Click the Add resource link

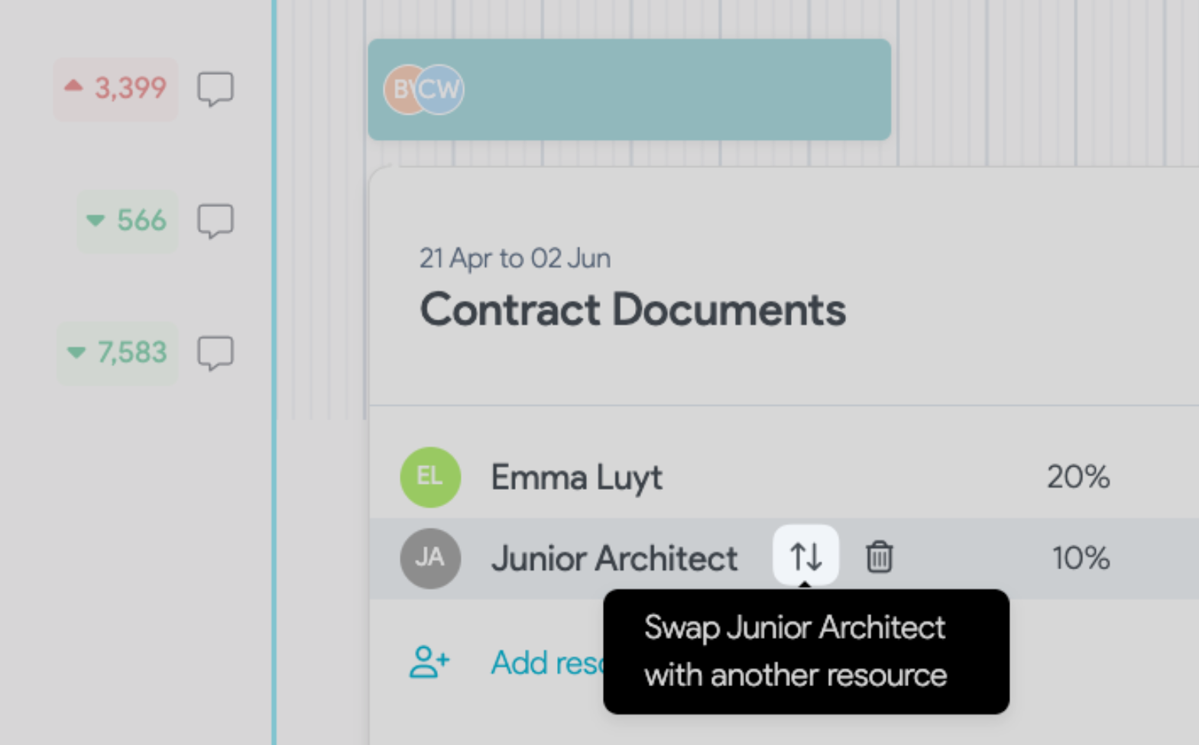click(x=547, y=662)
